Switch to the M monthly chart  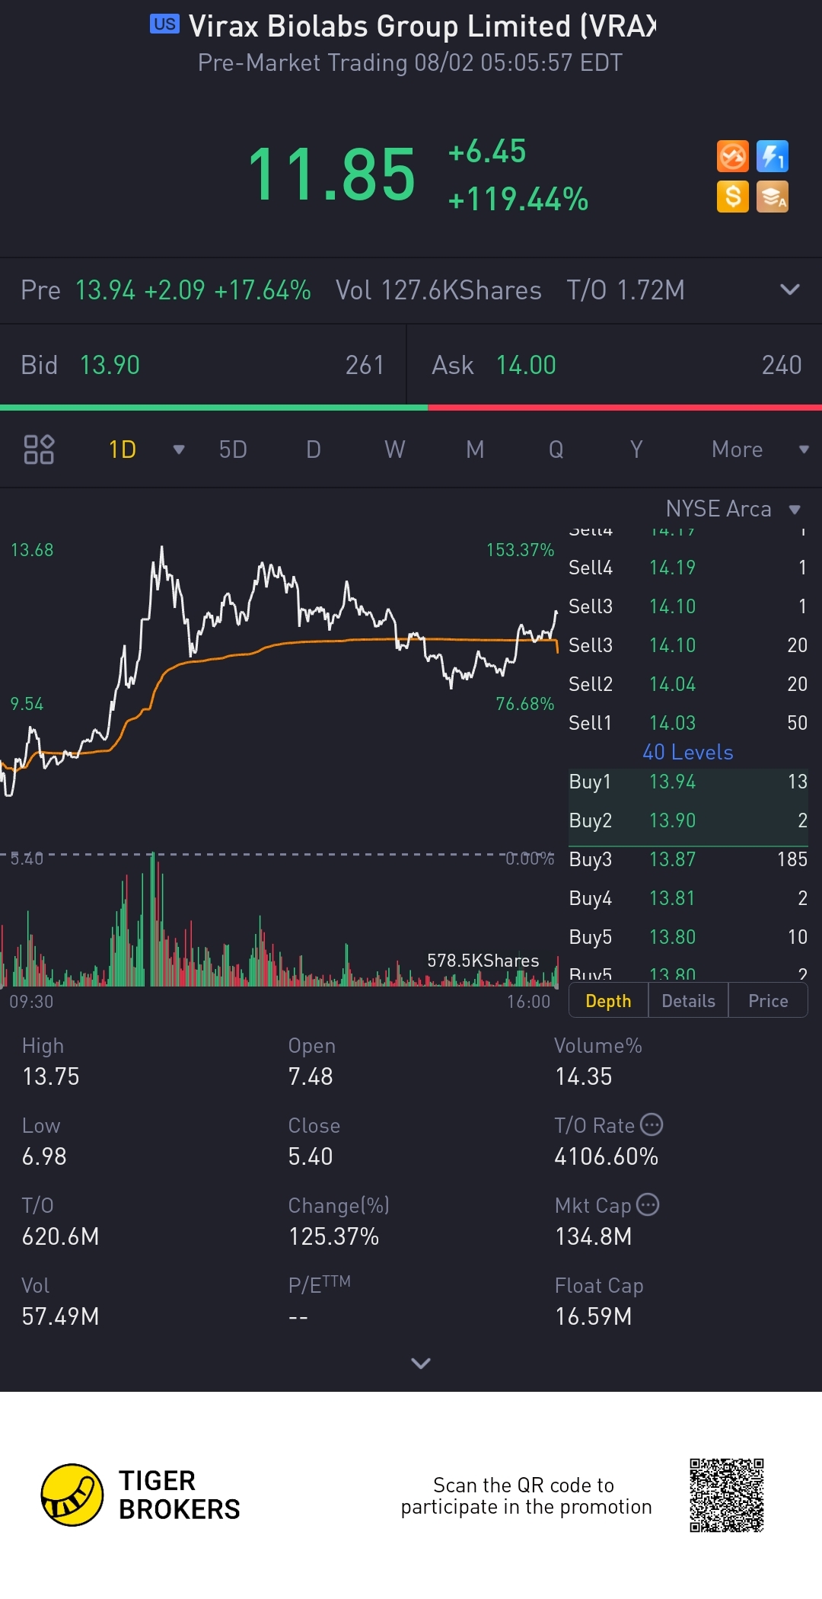tap(475, 449)
